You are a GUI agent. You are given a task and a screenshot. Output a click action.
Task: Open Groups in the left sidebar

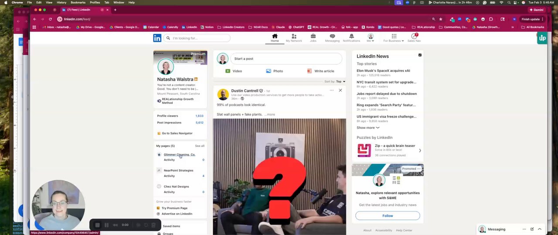pos(168,234)
